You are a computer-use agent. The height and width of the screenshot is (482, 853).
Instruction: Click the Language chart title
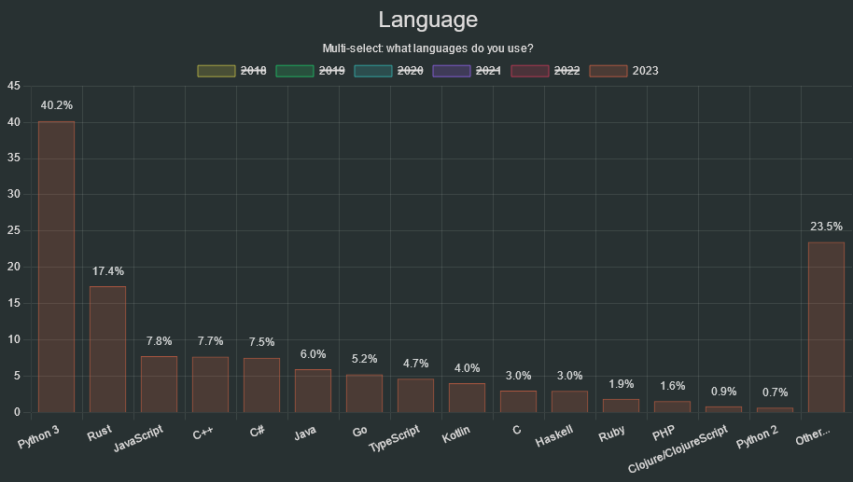click(427, 20)
